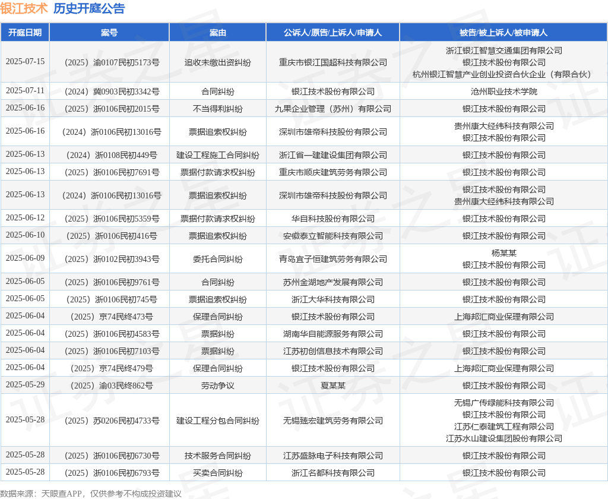This screenshot has width=608, height=499.
Task: Click defendant 杨某某
Action: pyautogui.click(x=503, y=253)
